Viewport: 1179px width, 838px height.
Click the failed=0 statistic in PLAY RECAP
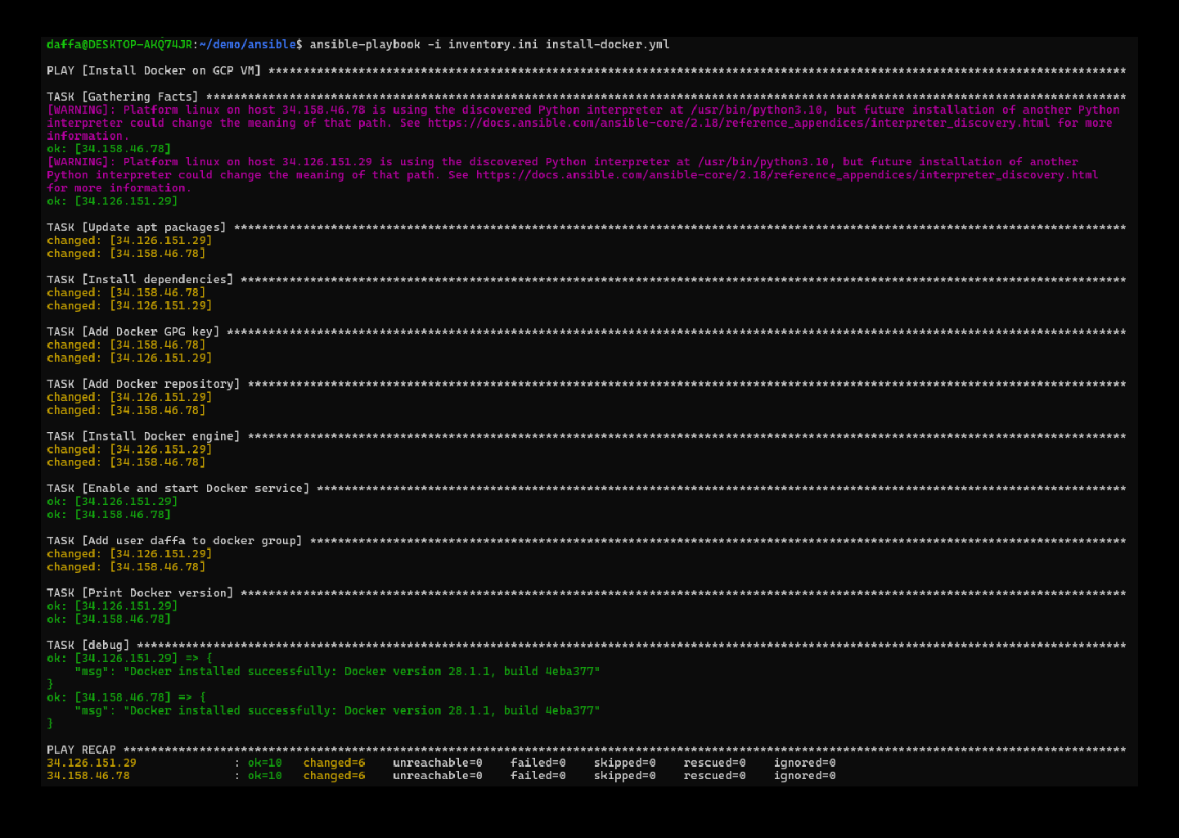536,762
